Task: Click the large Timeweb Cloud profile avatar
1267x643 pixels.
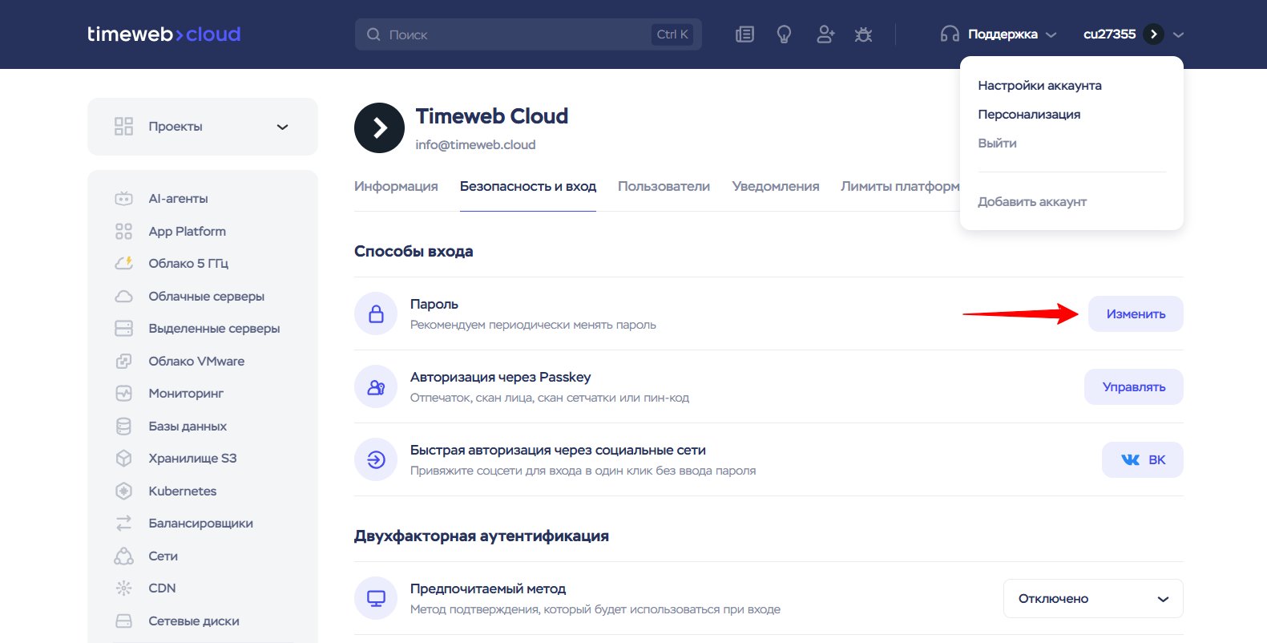Action: pos(379,127)
